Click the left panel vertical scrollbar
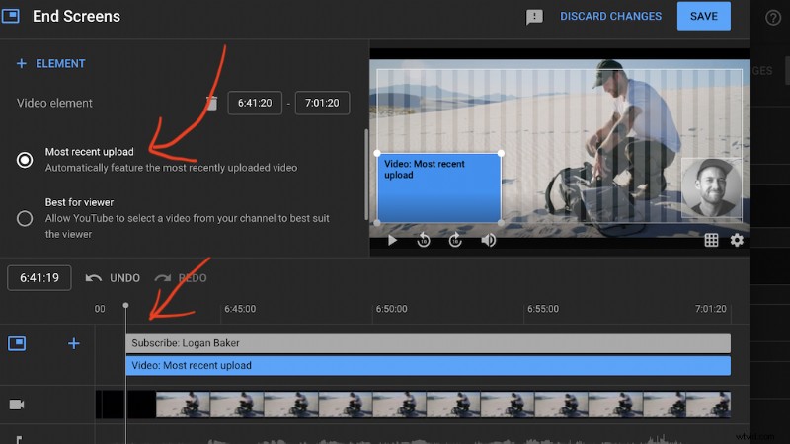The width and height of the screenshot is (790, 444). (x=366, y=175)
